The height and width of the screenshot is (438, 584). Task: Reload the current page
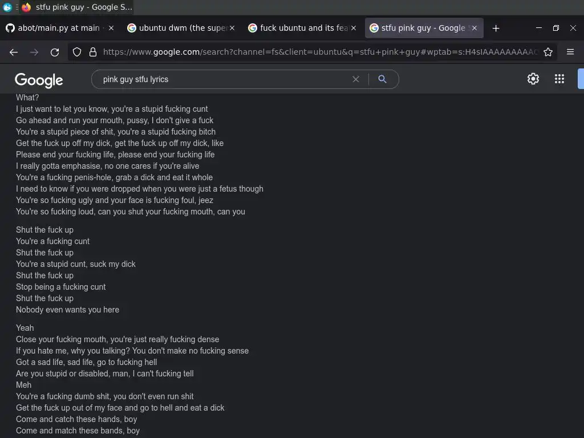click(x=55, y=52)
